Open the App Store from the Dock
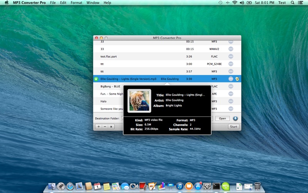The height and width of the screenshot is (193, 308). tap(198, 186)
